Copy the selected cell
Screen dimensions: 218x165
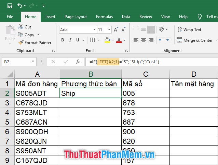26,35
